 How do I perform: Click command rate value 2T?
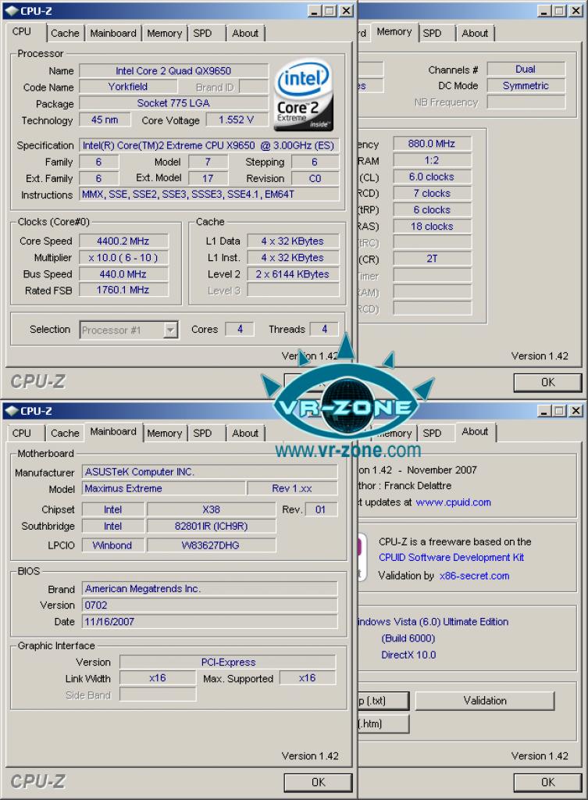point(432,259)
